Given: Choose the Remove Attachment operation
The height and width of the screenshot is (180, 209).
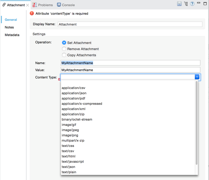Looking at the screenshot, I should click(x=64, y=49).
